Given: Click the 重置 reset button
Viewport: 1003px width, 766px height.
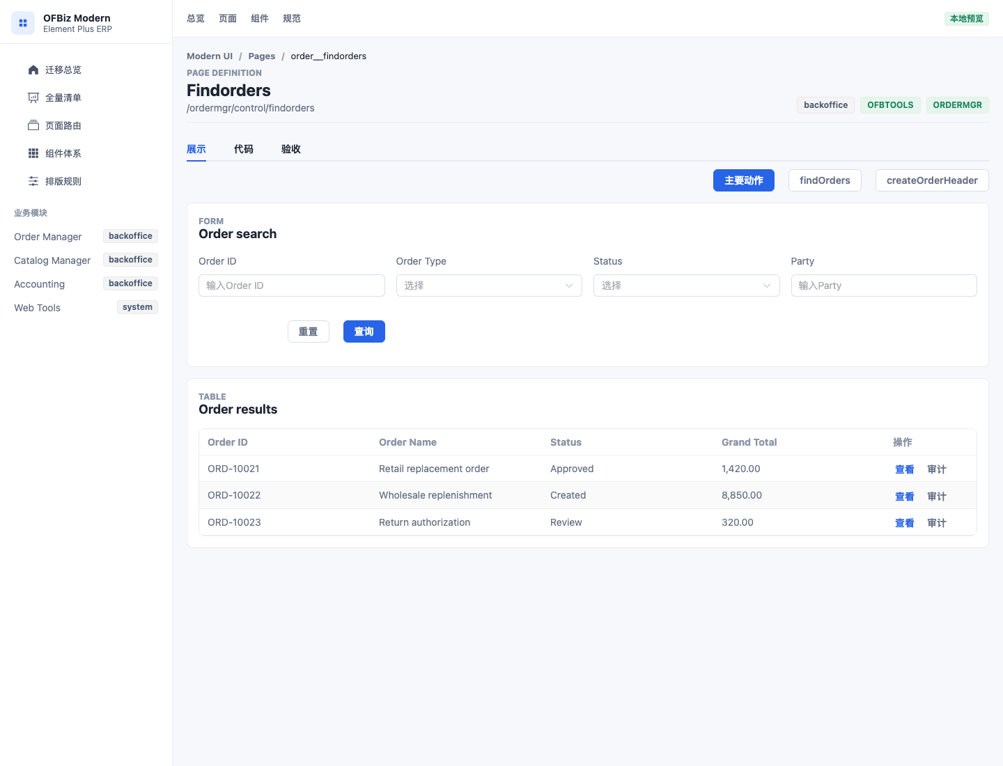Looking at the screenshot, I should [x=309, y=331].
